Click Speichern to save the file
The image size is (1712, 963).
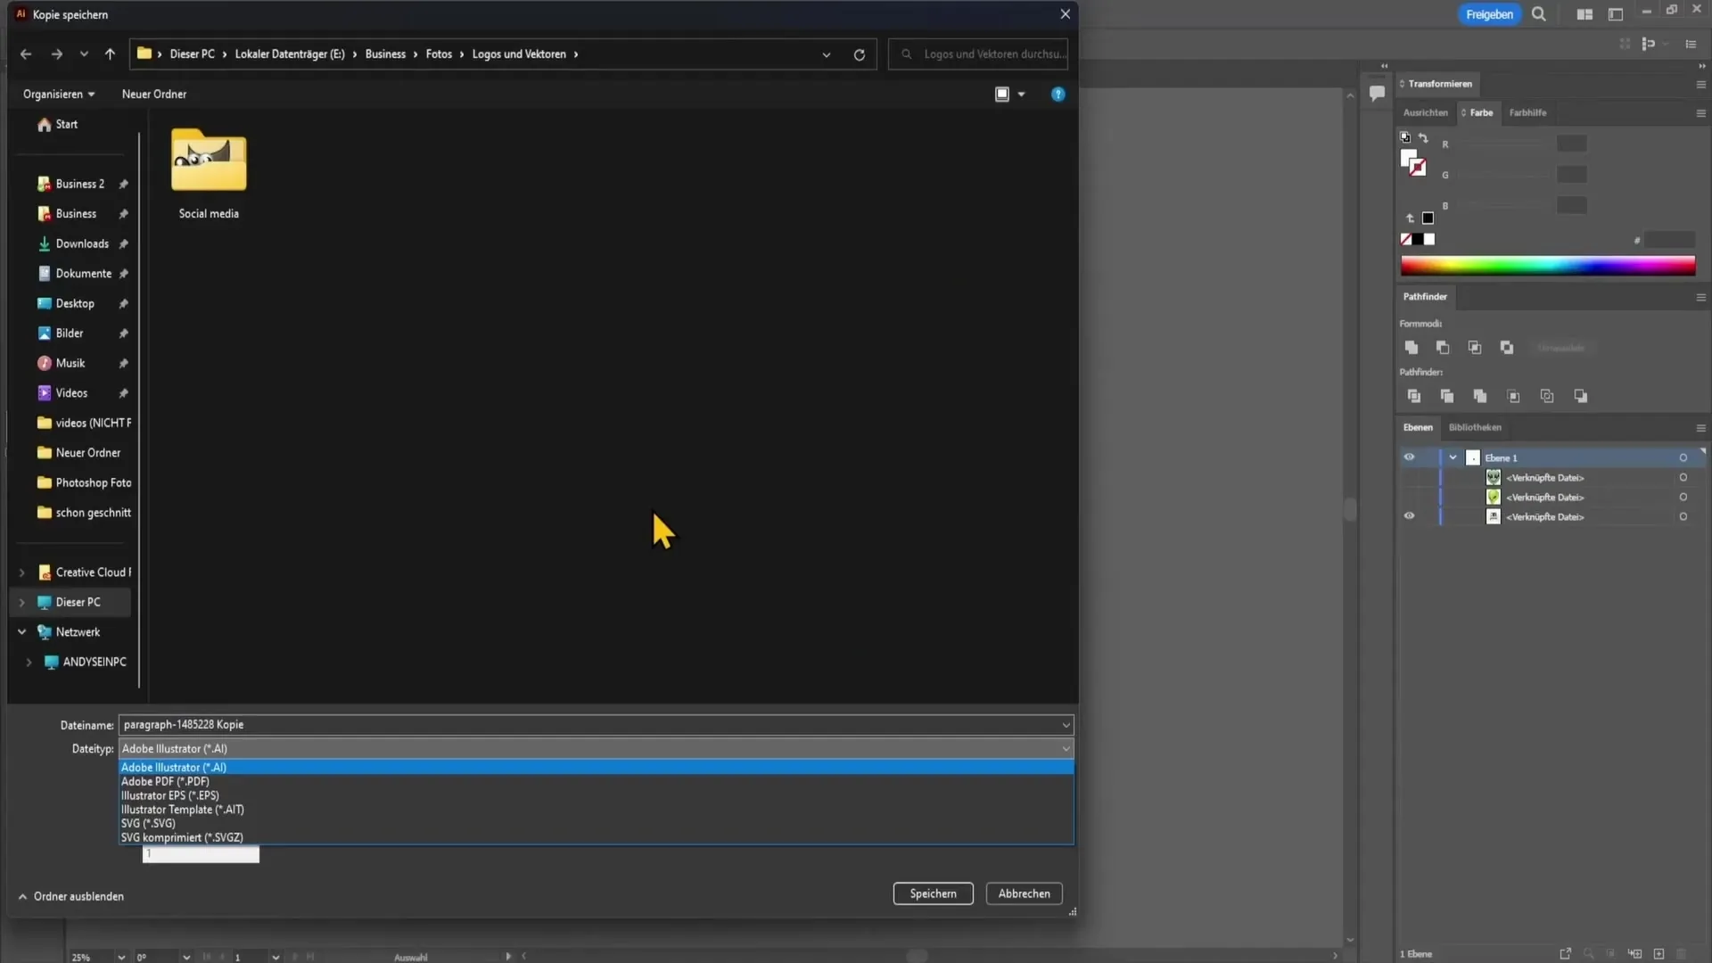tap(933, 893)
